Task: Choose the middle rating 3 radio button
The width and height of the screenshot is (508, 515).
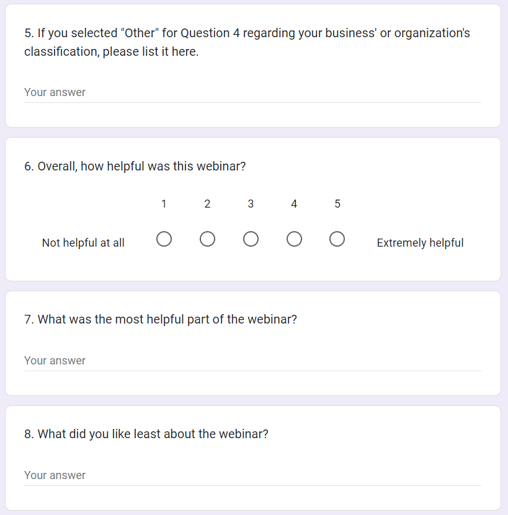Action: (x=251, y=239)
